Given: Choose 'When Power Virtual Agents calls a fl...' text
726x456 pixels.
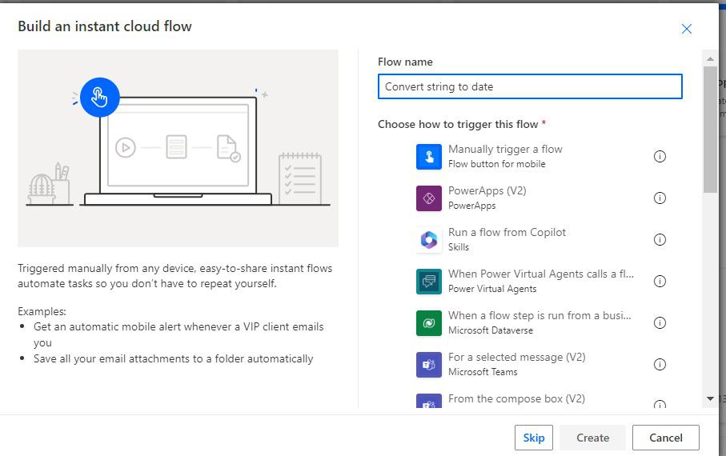Looking at the screenshot, I should click(x=541, y=274).
